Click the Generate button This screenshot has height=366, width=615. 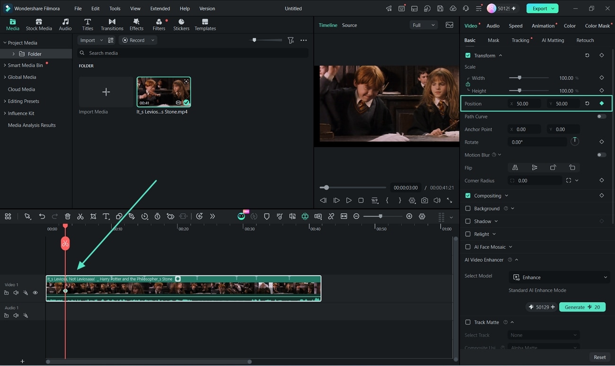point(582,307)
